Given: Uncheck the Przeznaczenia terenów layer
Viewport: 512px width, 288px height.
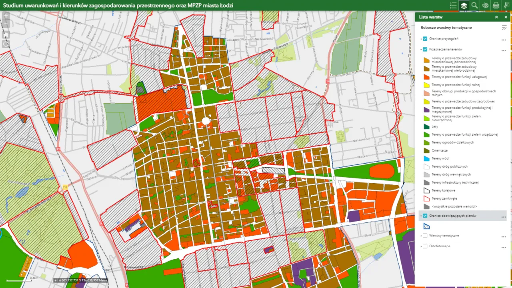Looking at the screenshot, I should pyautogui.click(x=425, y=49).
